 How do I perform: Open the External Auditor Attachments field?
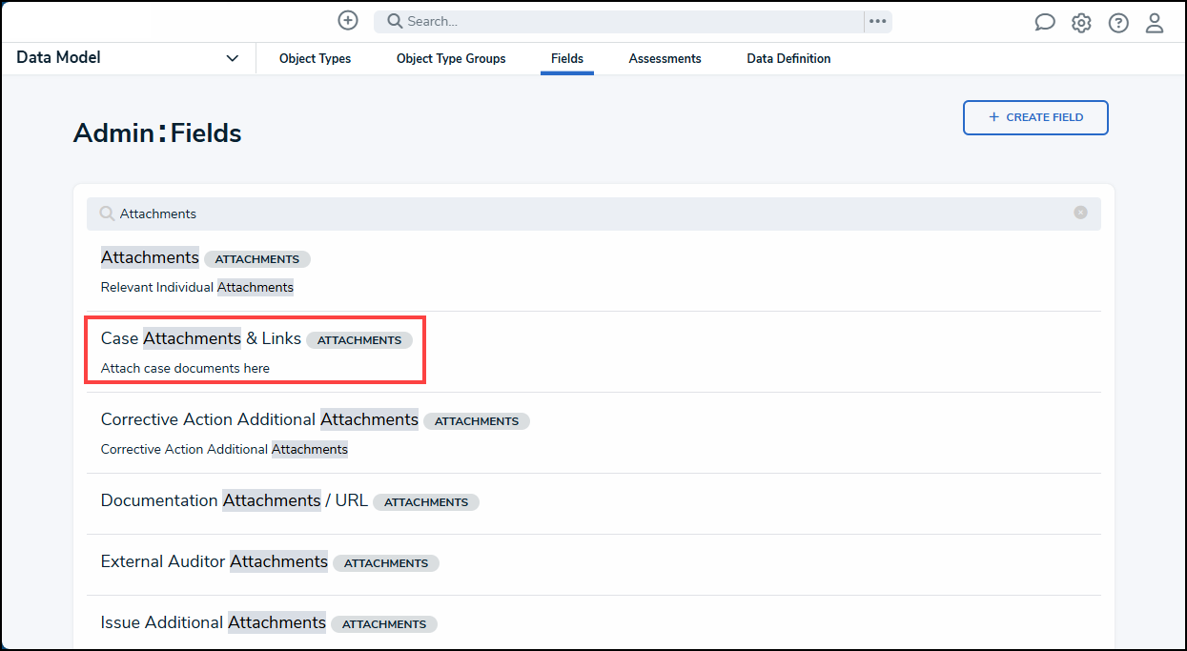pyautogui.click(x=214, y=562)
